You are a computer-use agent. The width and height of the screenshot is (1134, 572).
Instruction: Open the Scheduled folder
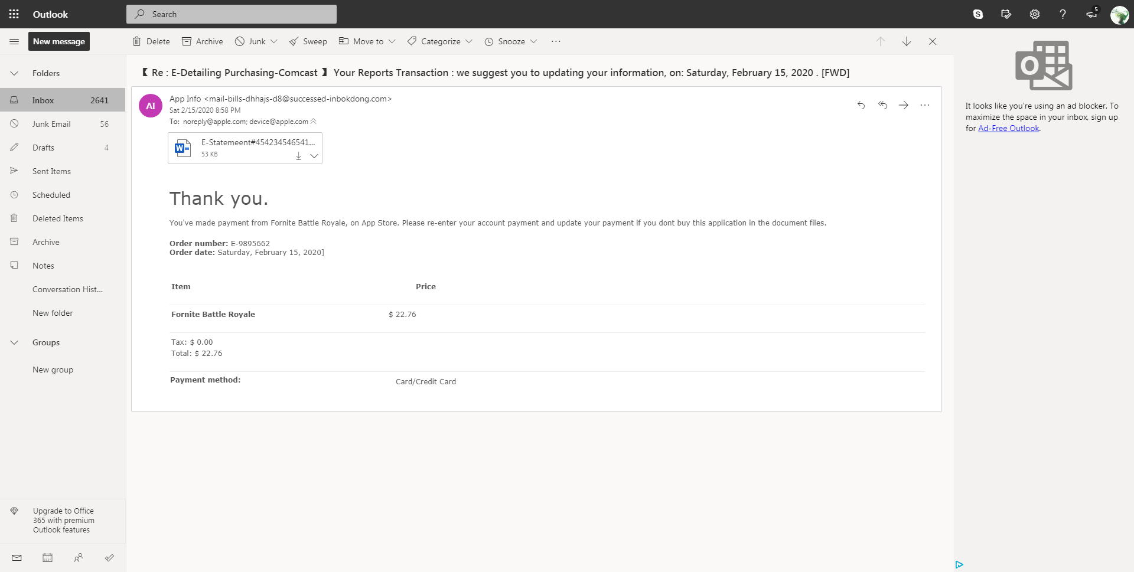[x=63, y=195]
